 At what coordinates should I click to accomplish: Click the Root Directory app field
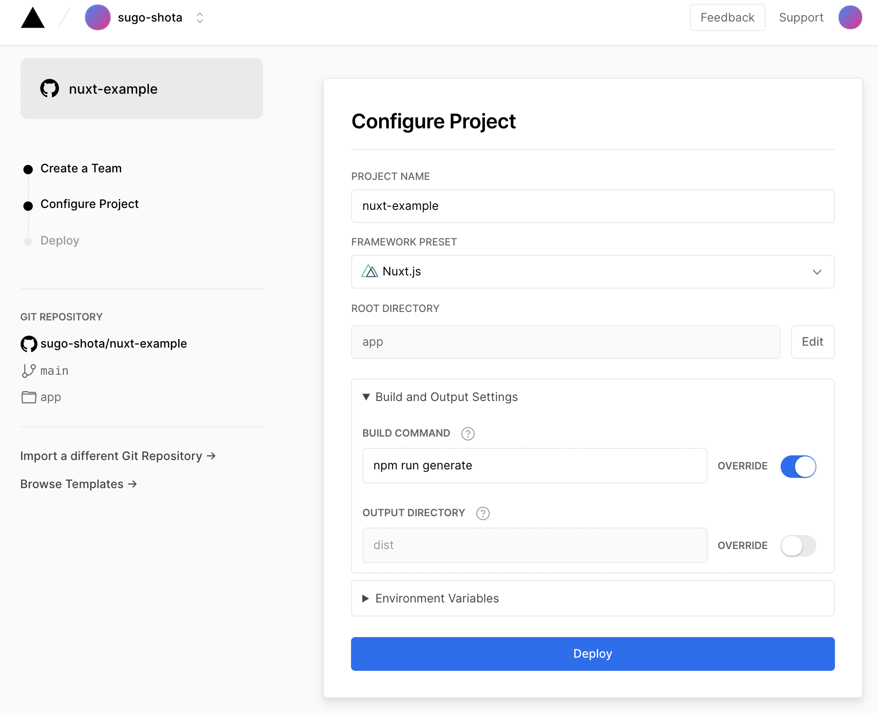[565, 342]
